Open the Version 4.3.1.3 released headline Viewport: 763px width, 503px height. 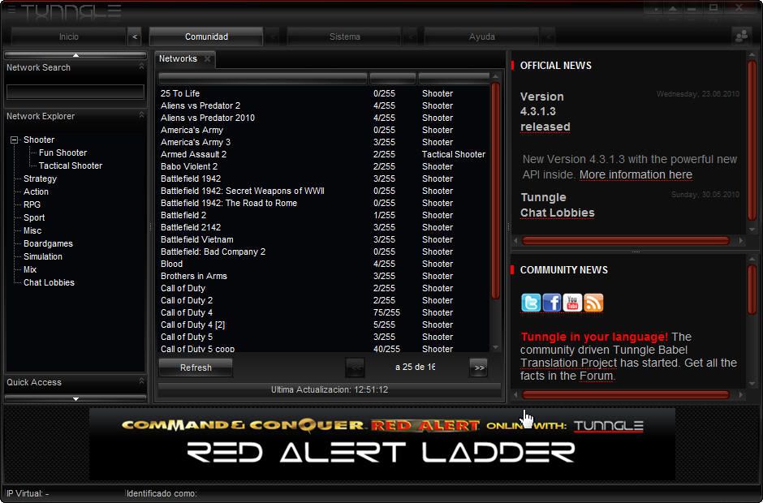coord(545,111)
